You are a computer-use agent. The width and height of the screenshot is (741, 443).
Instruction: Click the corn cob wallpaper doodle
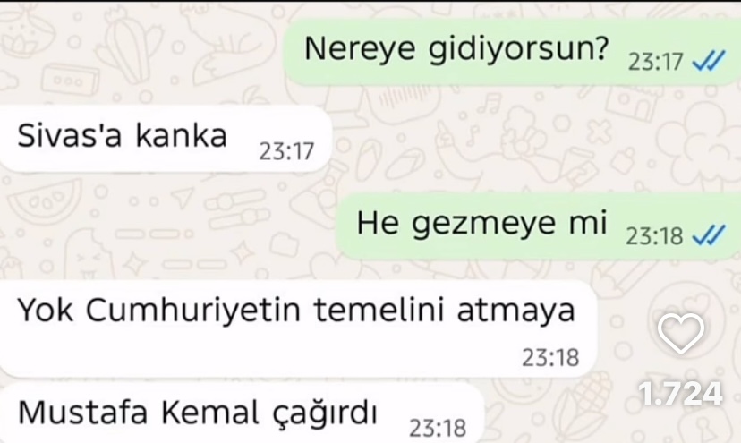585,405
